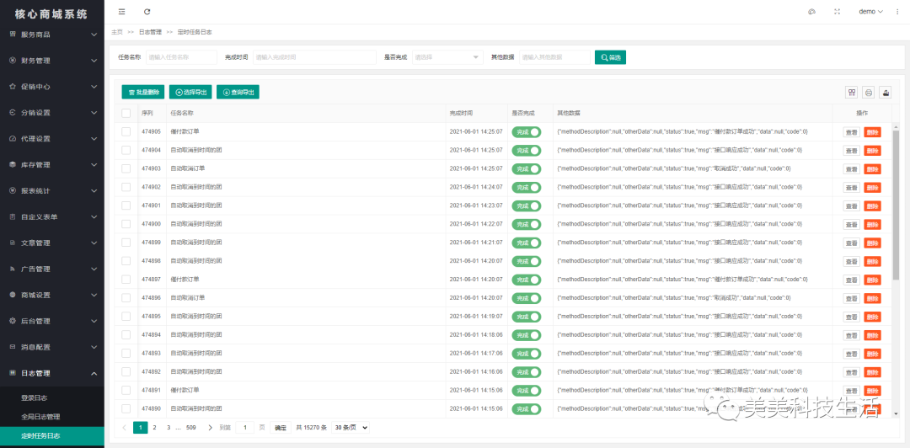910x448 pixels.
Task: Click the 服务商品 sidebar icon
Action: 13,35
